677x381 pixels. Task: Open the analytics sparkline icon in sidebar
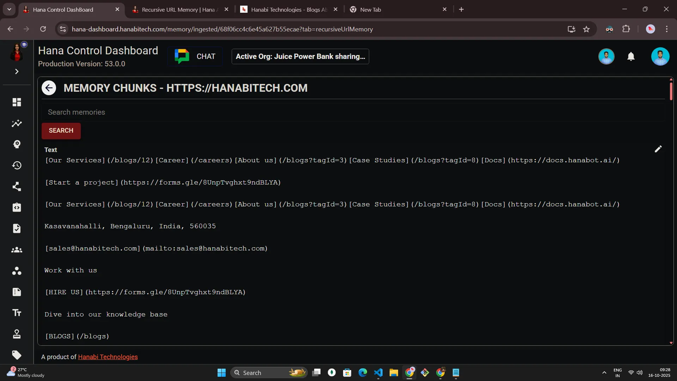(17, 123)
